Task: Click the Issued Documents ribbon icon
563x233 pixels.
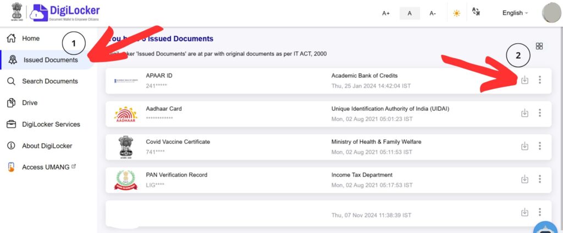Action: coord(13,60)
